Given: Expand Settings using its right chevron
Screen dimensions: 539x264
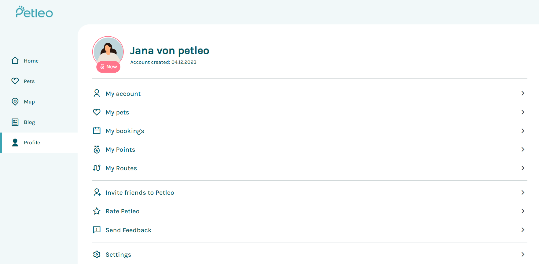Looking at the screenshot, I should (522, 254).
